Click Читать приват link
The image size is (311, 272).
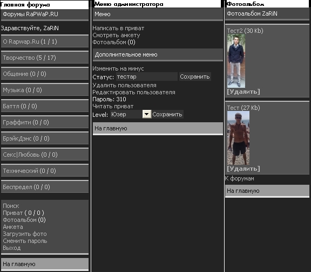coord(113,106)
